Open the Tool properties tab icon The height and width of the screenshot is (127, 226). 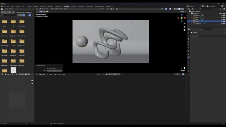click(188, 33)
